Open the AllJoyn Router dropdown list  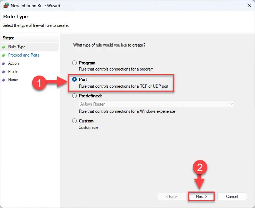pyautogui.click(x=157, y=104)
